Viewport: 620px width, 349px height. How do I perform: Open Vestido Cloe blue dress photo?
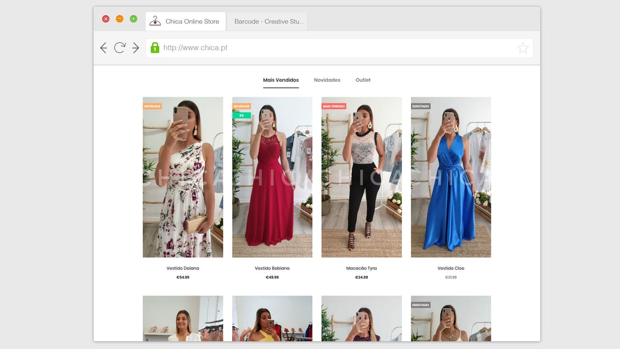click(451, 177)
